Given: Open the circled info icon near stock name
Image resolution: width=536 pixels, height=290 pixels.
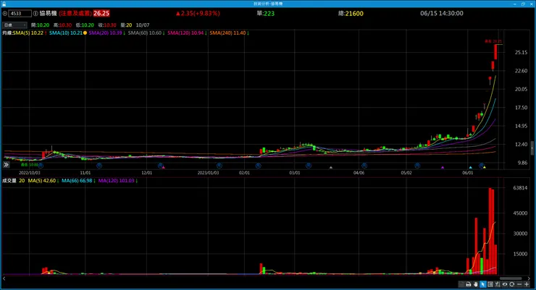Looking at the screenshot, I should point(35,13).
